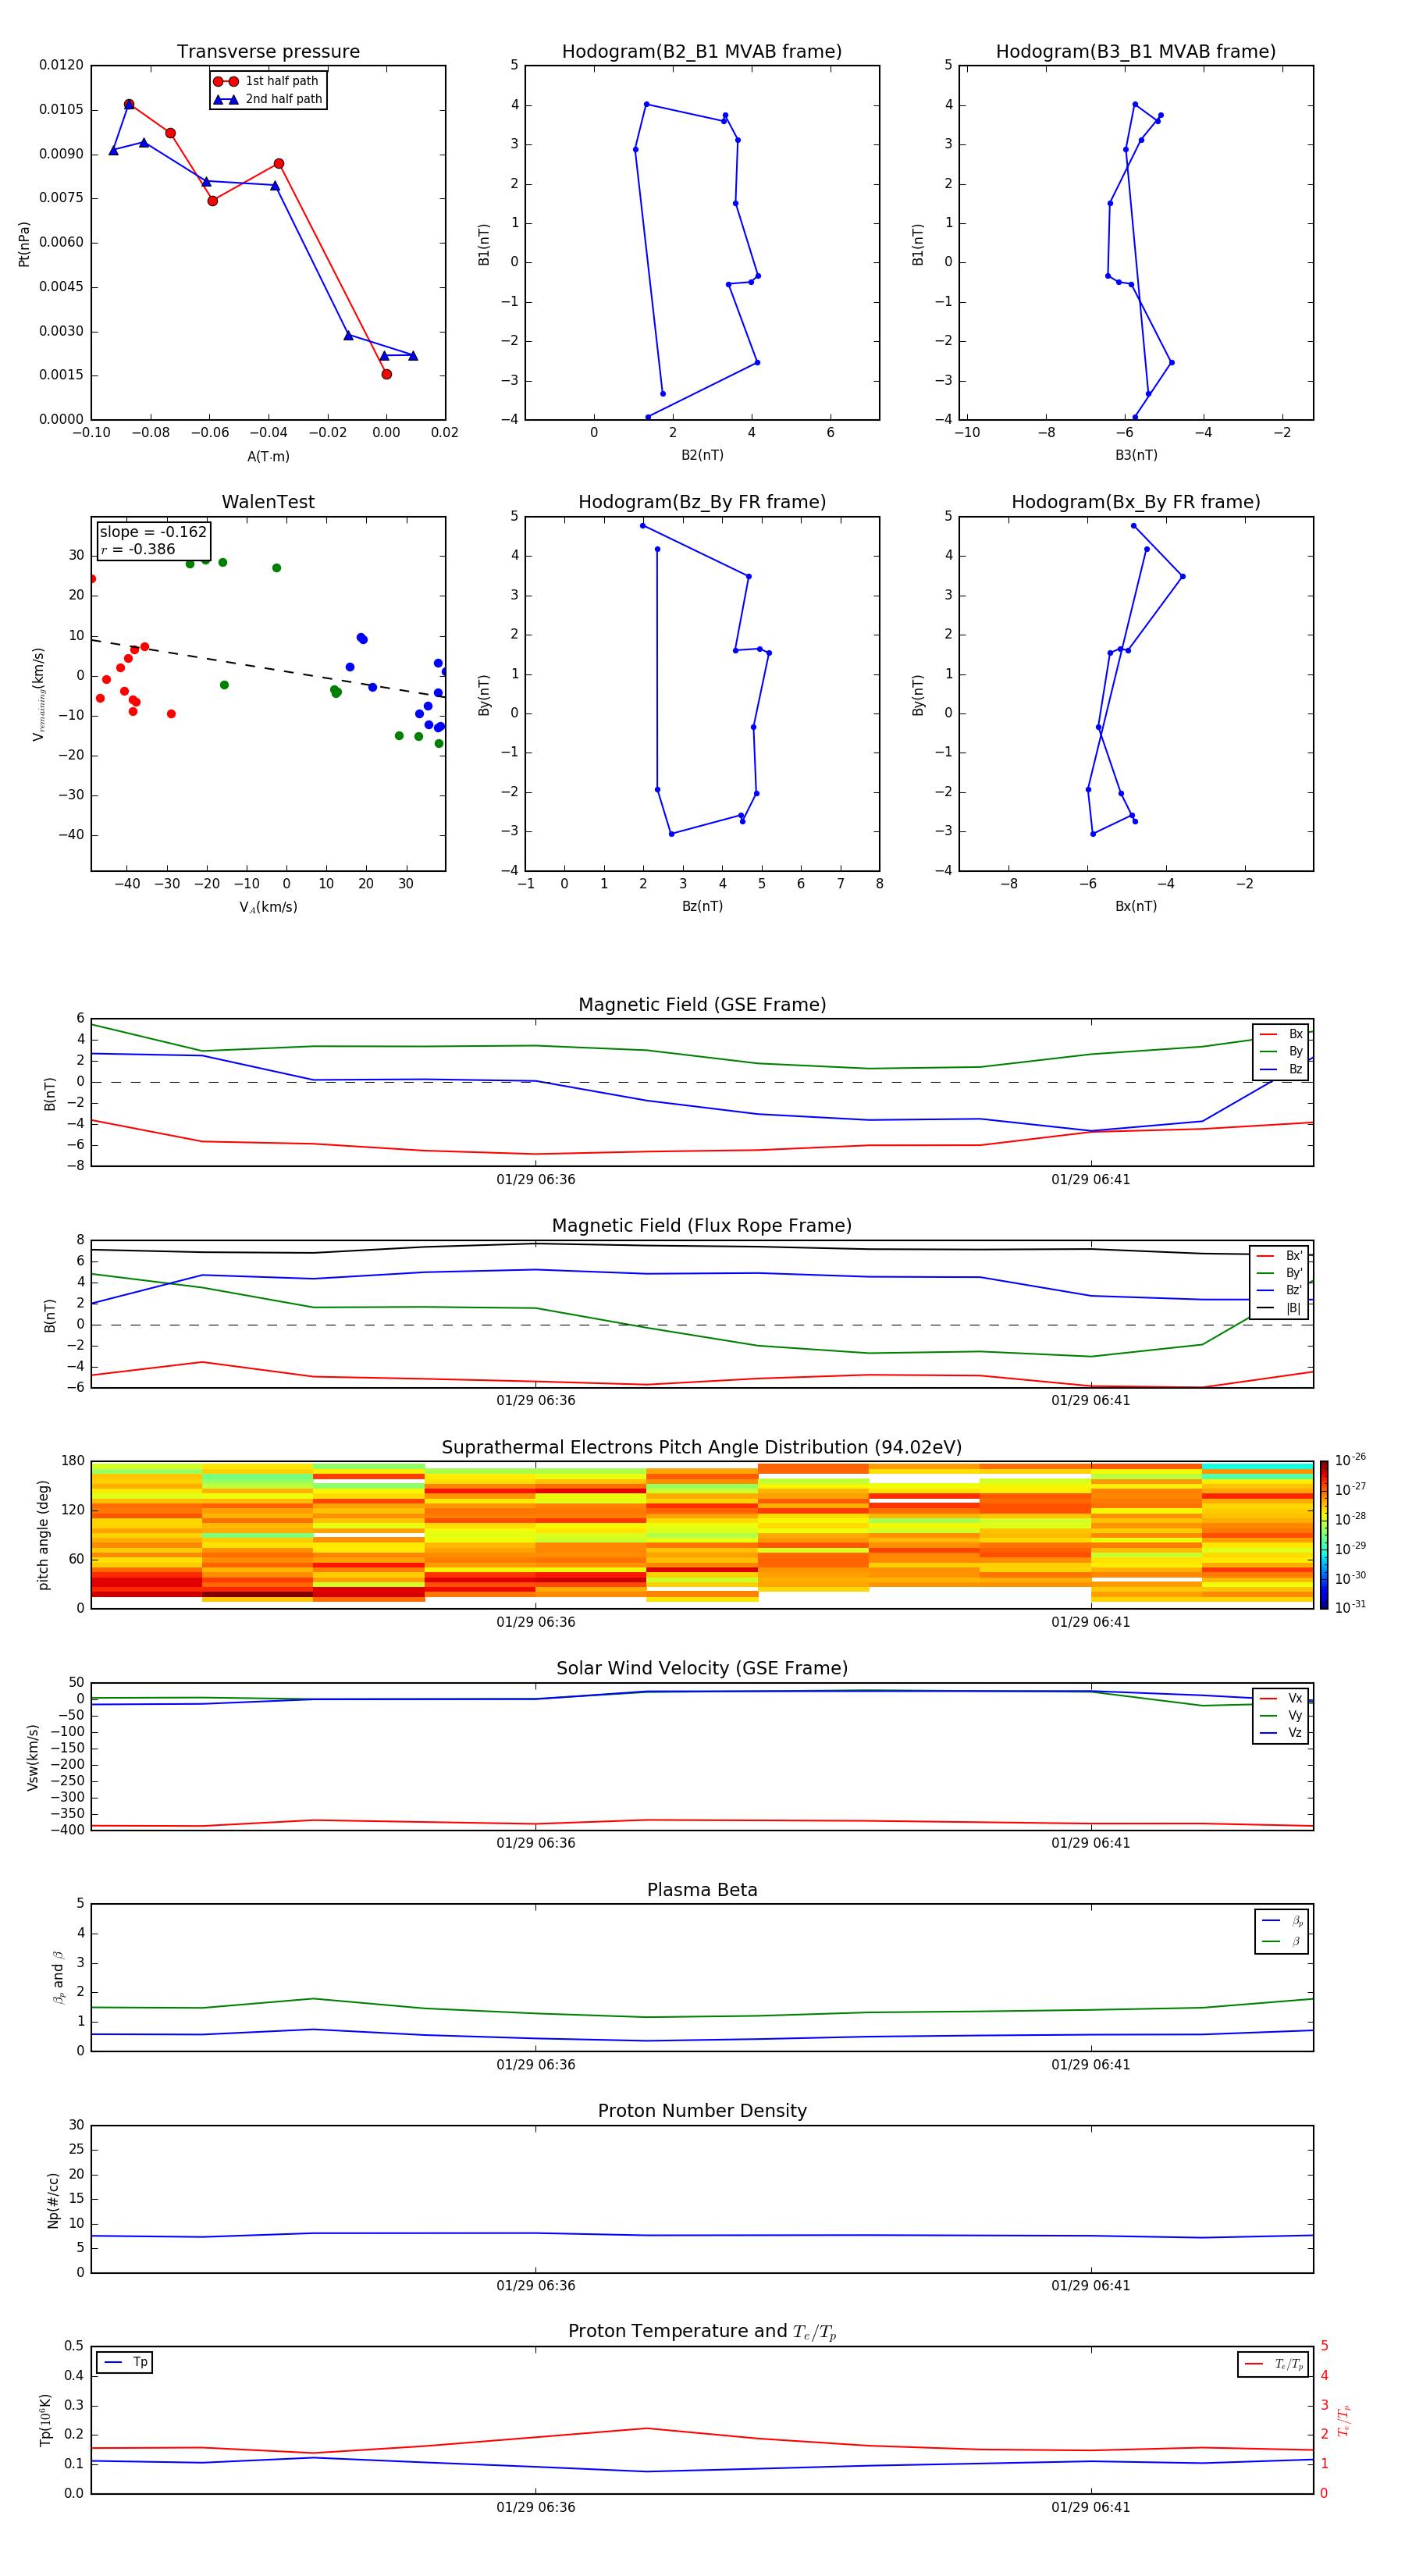Click the 'Bz' legend entry in GSE panel
Viewport: 1405px width, 2576px height.
pyautogui.click(x=1281, y=1069)
